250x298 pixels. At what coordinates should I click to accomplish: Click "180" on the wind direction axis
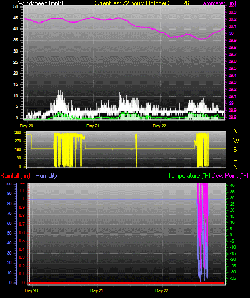click(18, 150)
